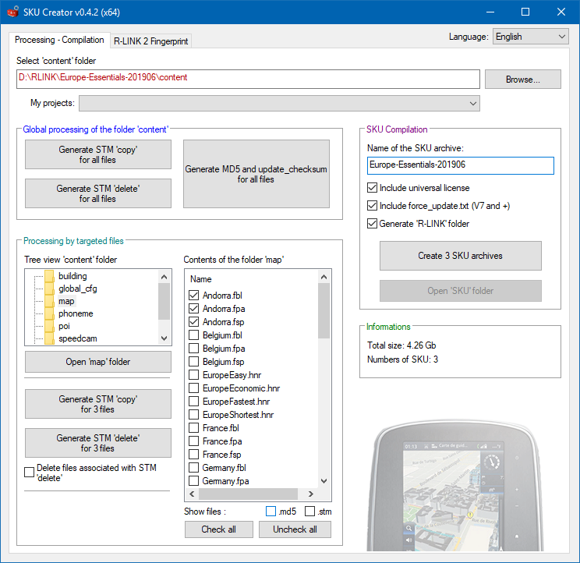Click the content folder path field
The image size is (580, 563).
[248, 79]
